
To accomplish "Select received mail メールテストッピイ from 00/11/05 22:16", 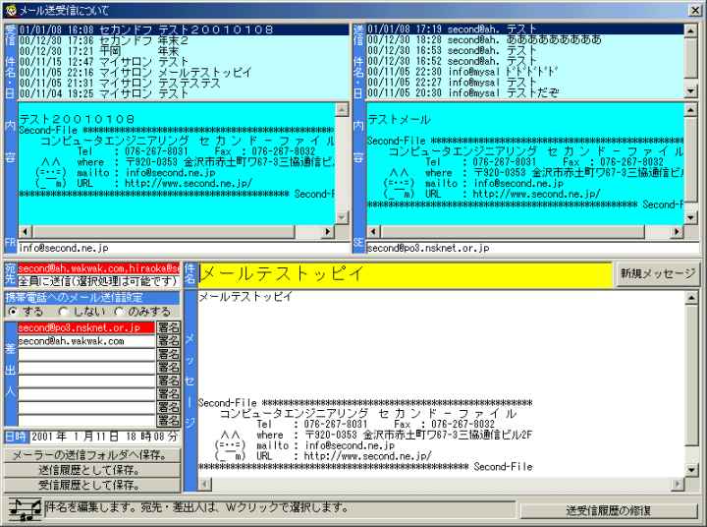I will point(177,73).
